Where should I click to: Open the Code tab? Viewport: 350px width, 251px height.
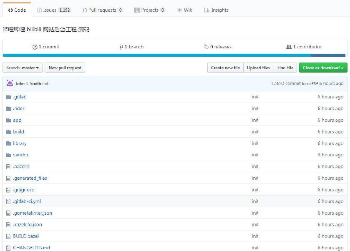click(x=17, y=10)
